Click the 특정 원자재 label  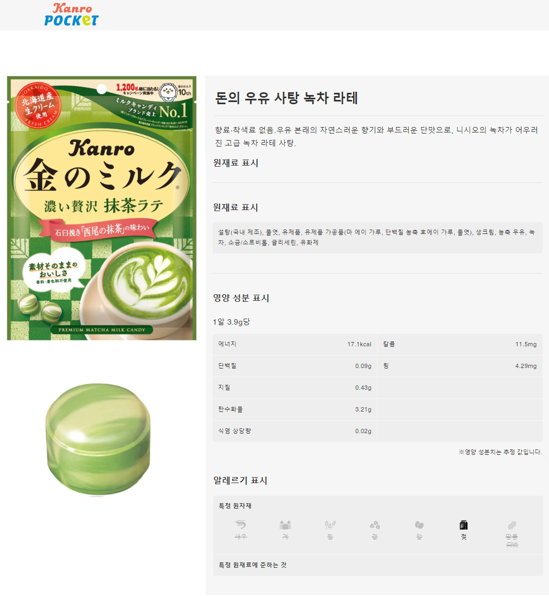pos(235,505)
